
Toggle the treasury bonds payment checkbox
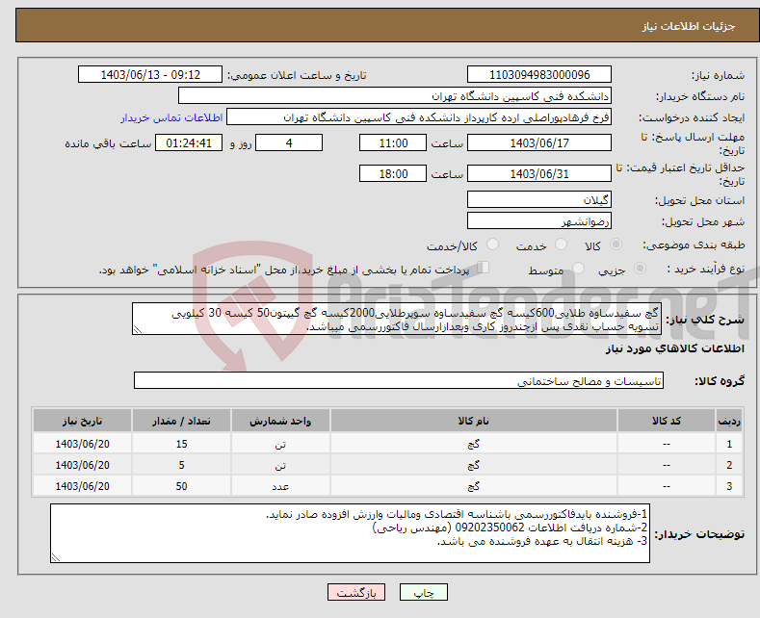point(484,268)
